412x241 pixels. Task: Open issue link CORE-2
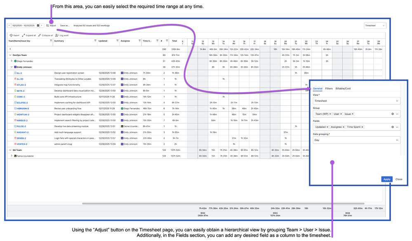tap(21, 97)
